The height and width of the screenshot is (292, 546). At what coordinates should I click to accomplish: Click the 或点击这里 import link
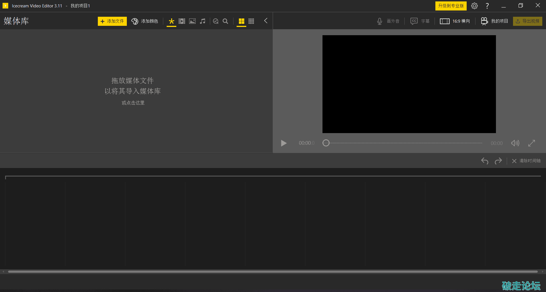tap(133, 103)
